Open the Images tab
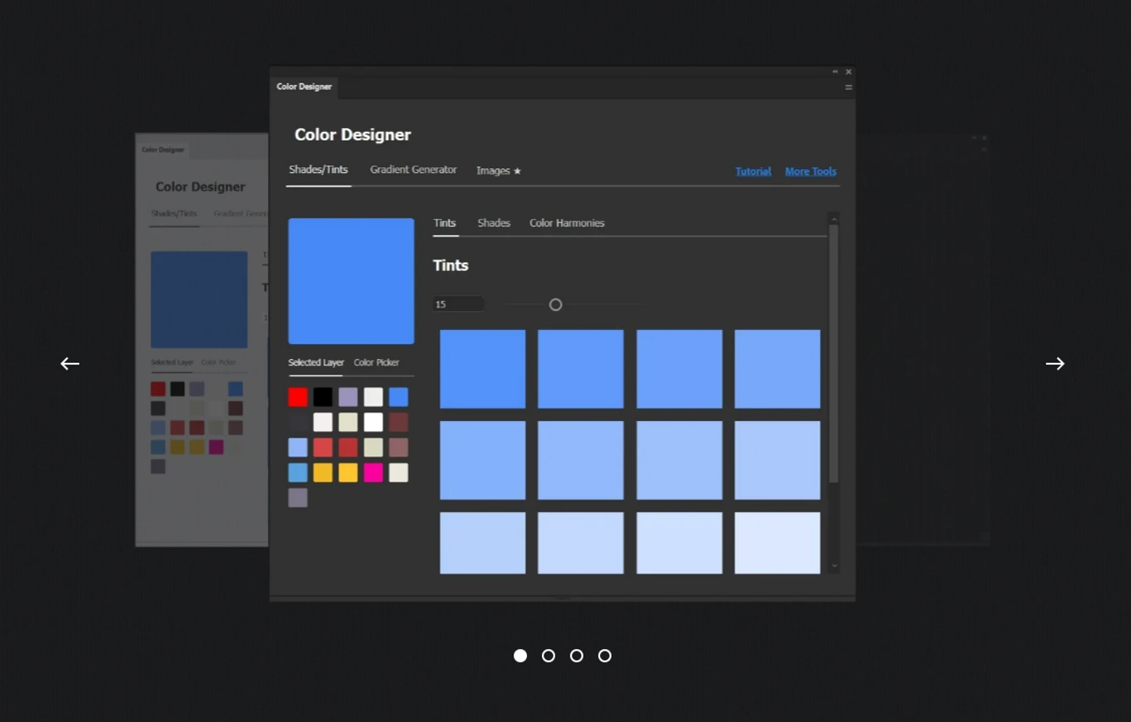Image resolution: width=1131 pixels, height=722 pixels. (x=493, y=170)
